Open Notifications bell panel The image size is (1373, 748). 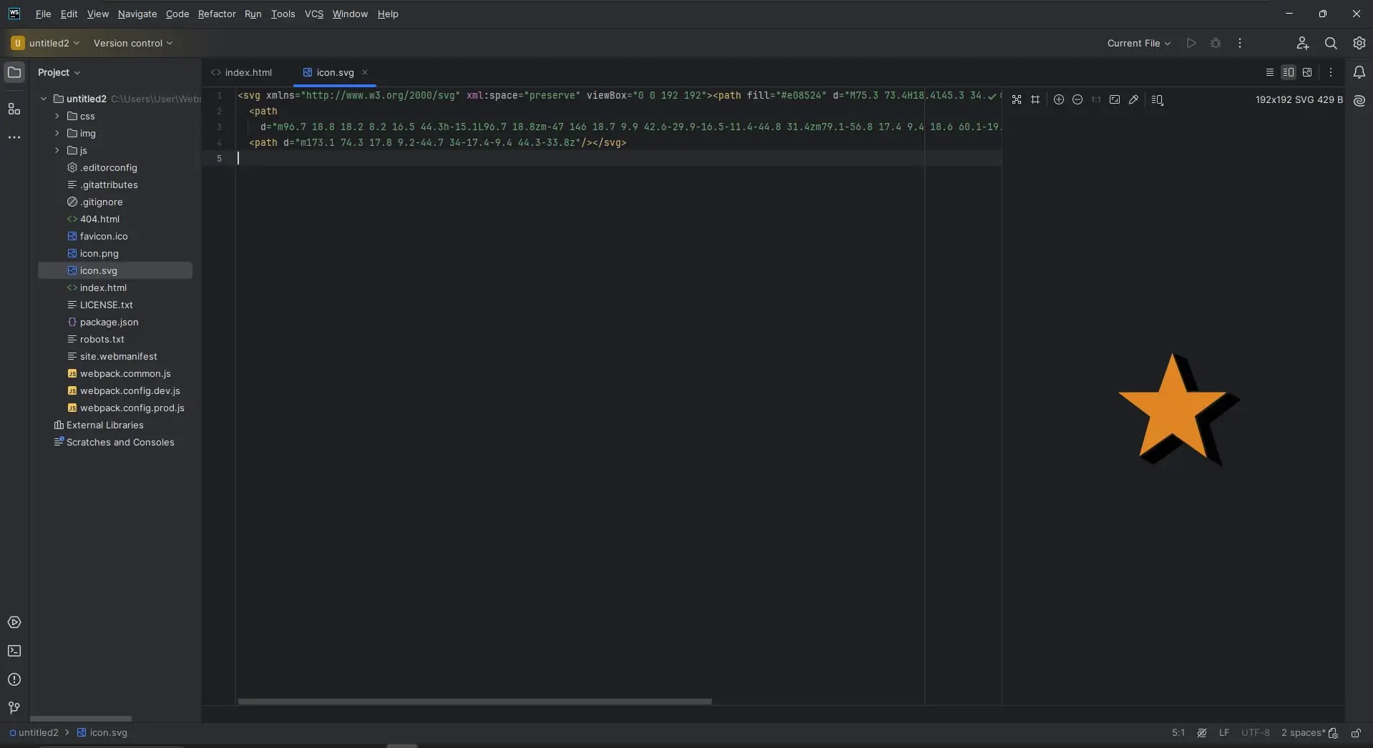[x=1359, y=72]
